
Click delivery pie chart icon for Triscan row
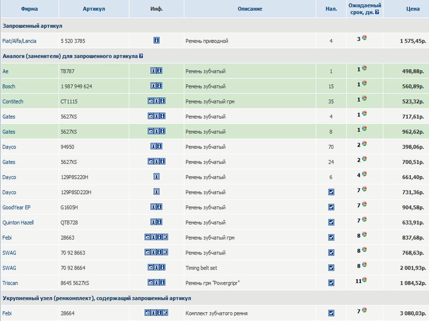(x=365, y=280)
